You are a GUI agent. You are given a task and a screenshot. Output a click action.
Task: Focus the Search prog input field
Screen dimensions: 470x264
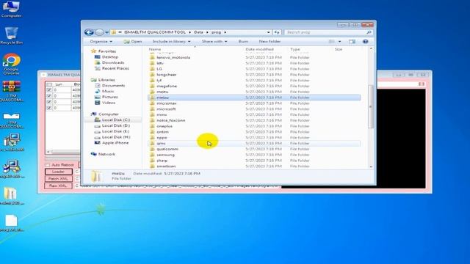coord(325,32)
